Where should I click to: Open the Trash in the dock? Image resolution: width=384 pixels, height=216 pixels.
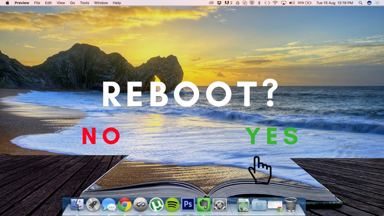[x=291, y=205]
